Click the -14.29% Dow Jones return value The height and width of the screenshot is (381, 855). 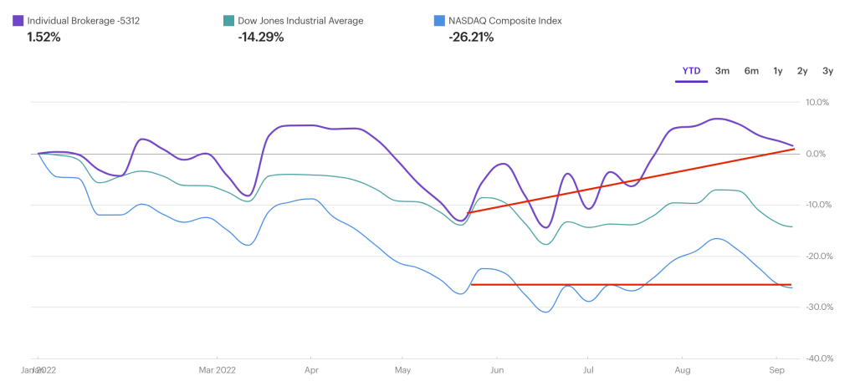[x=260, y=37]
